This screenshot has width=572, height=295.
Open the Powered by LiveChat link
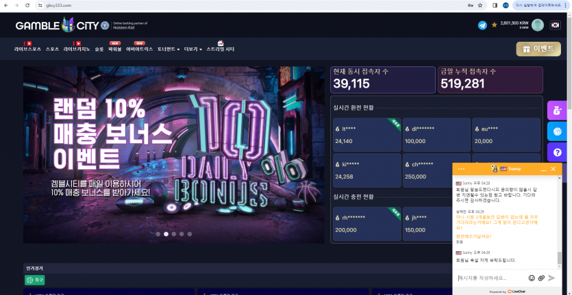click(508, 292)
